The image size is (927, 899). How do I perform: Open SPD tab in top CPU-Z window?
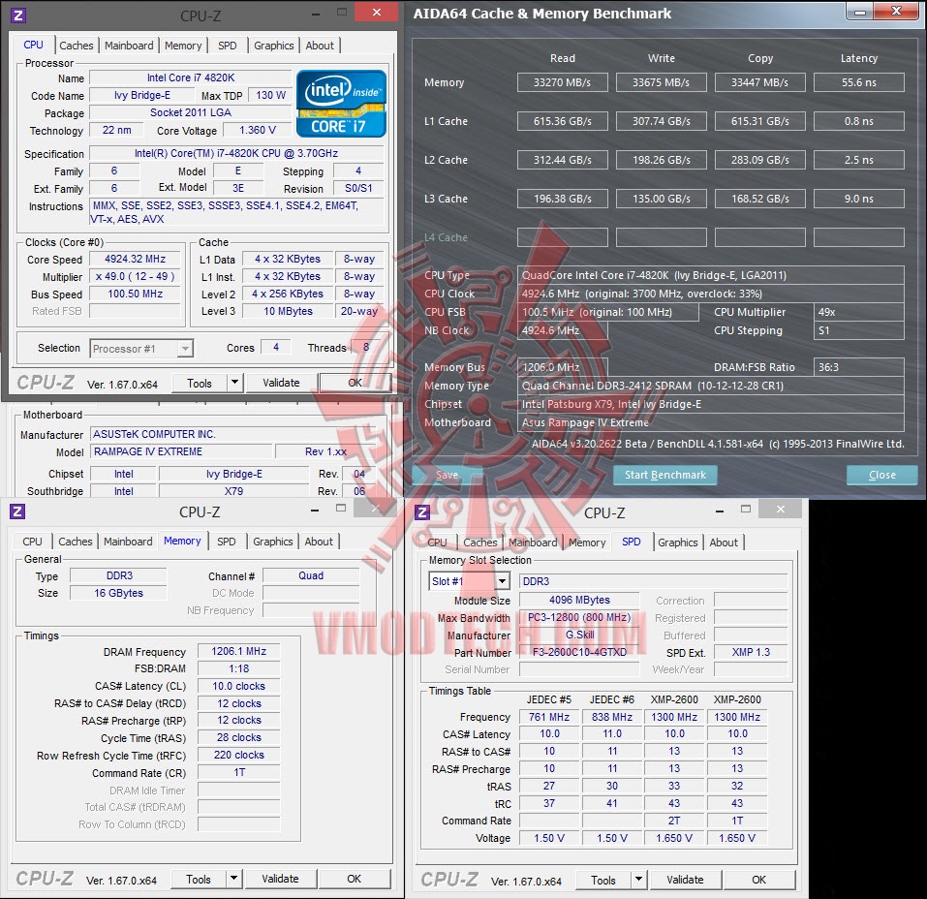(227, 46)
